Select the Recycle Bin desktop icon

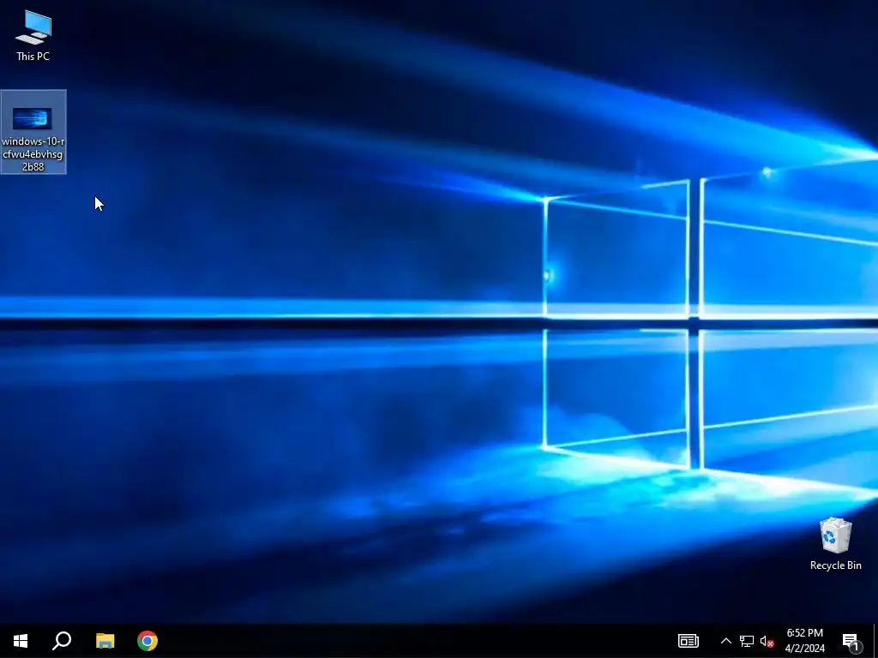click(835, 544)
